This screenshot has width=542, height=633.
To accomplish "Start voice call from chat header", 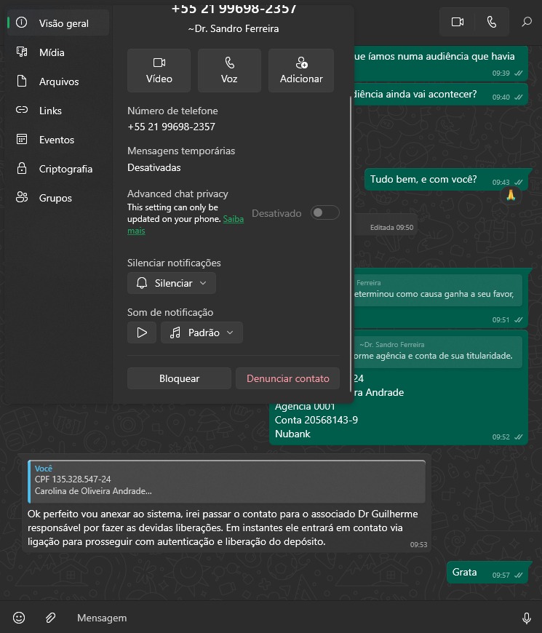I will click(x=492, y=23).
